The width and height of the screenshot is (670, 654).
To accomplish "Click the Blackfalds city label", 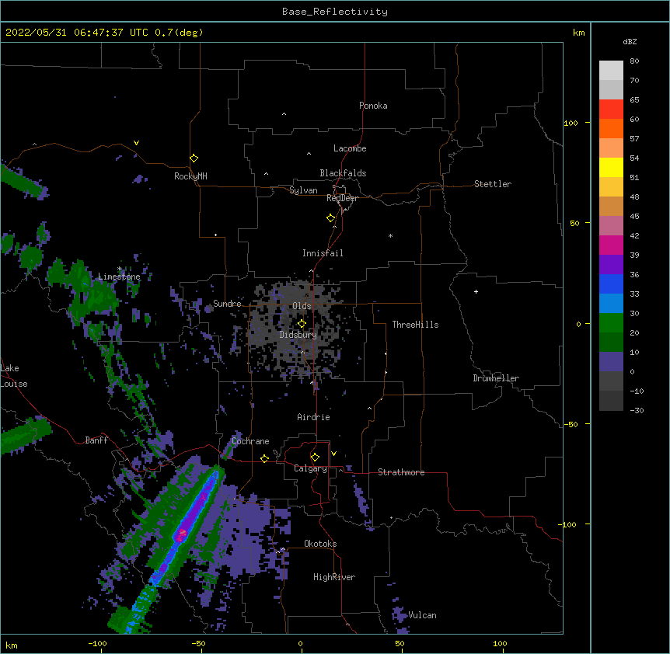I will [343, 173].
